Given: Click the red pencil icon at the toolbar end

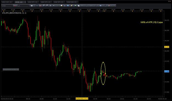Looking at the screenshot, I should click(x=109, y=5).
